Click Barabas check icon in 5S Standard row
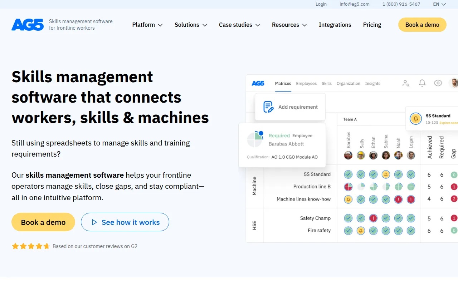Image resolution: width=458 pixels, height=286 pixels. tap(349, 174)
